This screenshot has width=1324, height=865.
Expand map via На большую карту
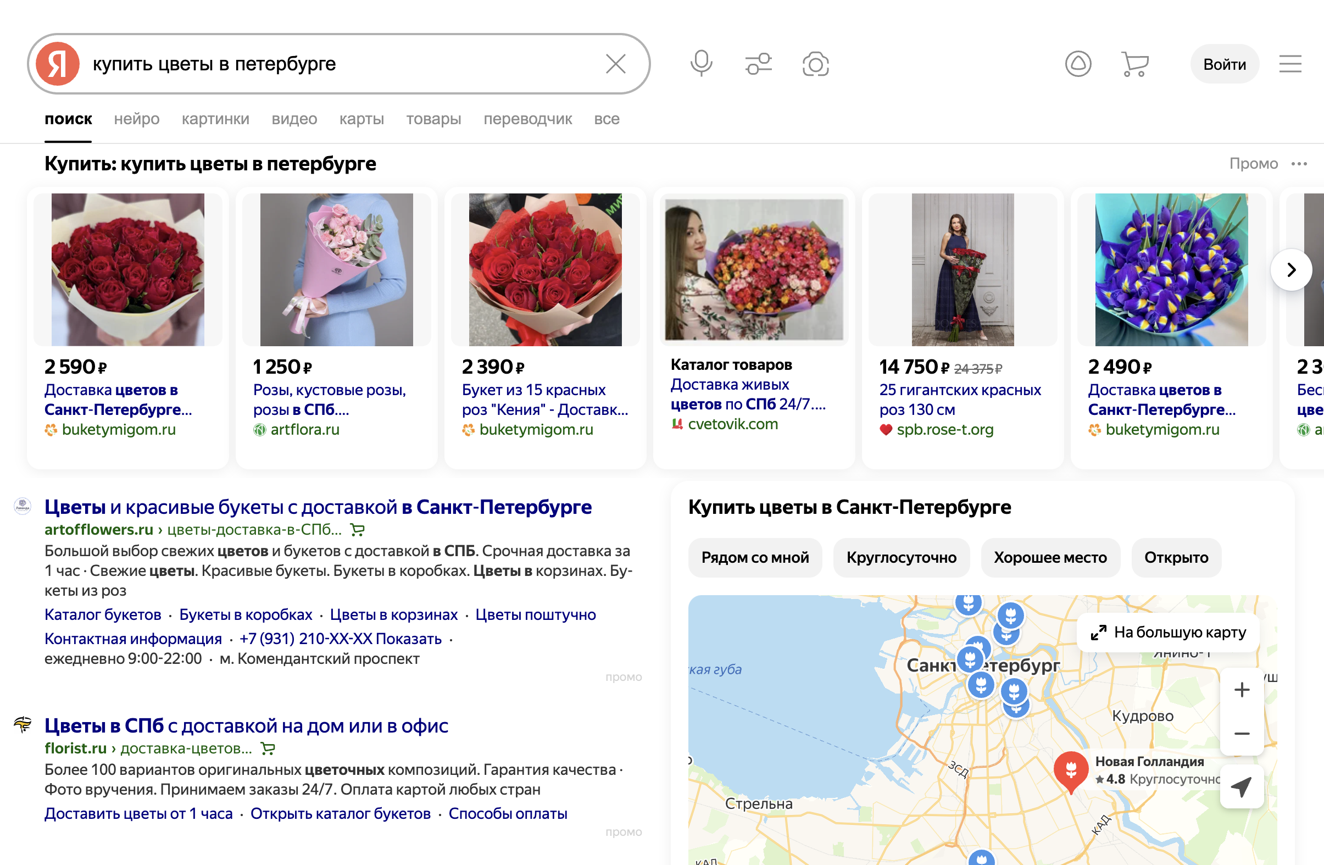coord(1168,633)
